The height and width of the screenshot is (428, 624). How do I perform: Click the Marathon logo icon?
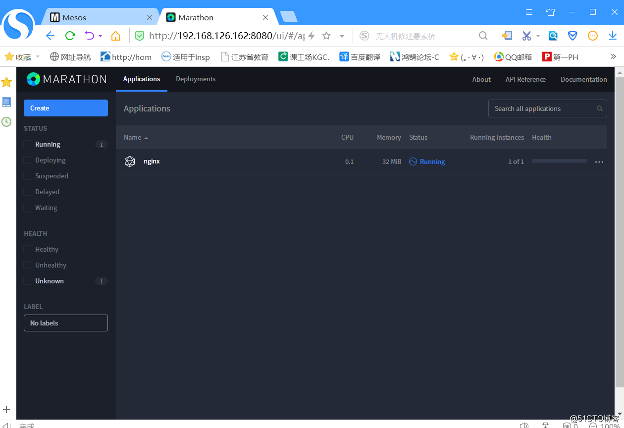click(33, 79)
